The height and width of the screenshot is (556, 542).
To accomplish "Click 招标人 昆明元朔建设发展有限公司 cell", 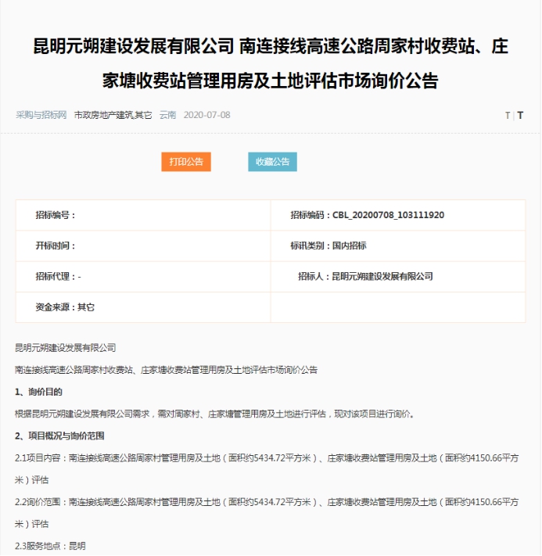I will click(364, 276).
